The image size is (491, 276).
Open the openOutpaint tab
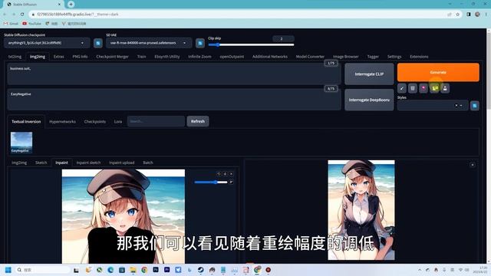point(232,57)
